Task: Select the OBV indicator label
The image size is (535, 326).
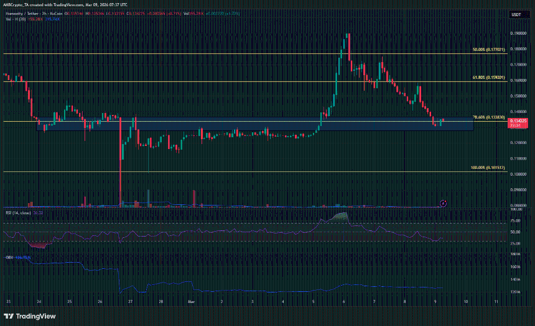Action: click(x=9, y=258)
